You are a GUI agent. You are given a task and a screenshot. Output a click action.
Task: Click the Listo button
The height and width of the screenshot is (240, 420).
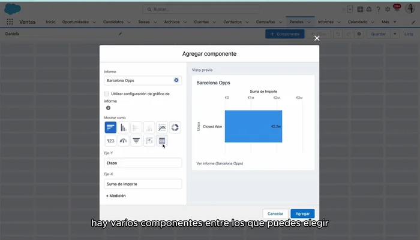409,34
